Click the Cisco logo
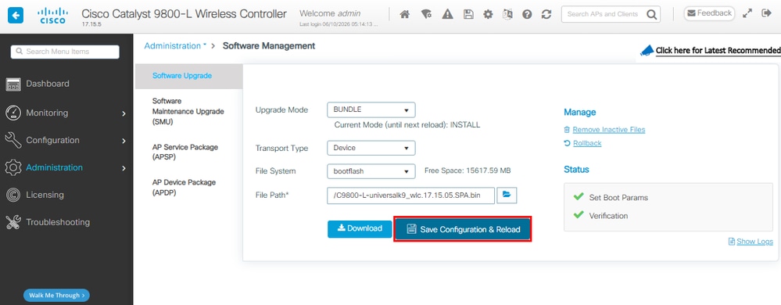781x305 pixels. tap(52, 16)
